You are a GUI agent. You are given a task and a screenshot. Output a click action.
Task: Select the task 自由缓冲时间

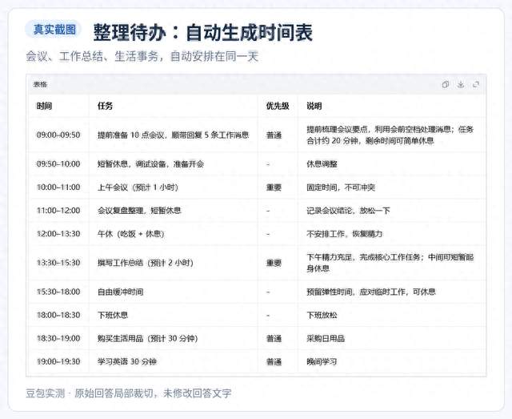tap(121, 292)
